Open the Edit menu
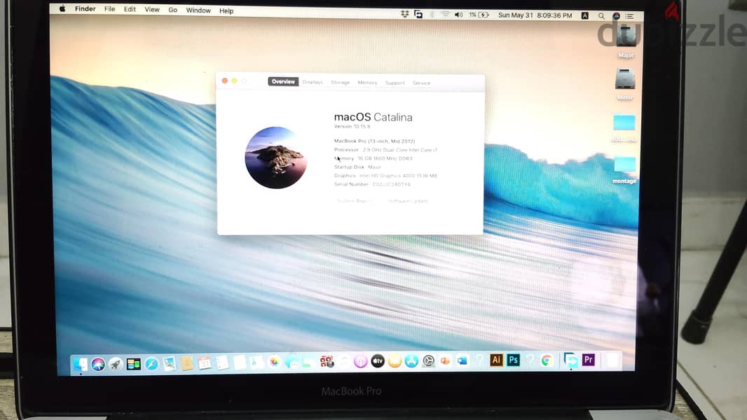 [x=130, y=9]
